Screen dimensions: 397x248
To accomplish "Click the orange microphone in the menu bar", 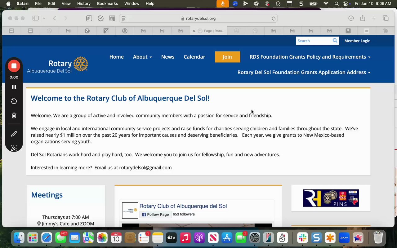I will pos(222,4).
